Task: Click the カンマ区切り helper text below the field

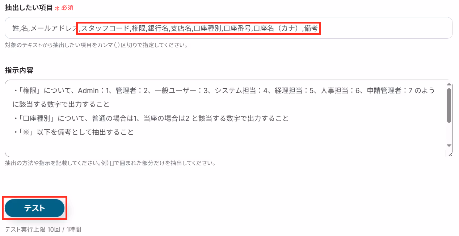Action: (x=96, y=46)
